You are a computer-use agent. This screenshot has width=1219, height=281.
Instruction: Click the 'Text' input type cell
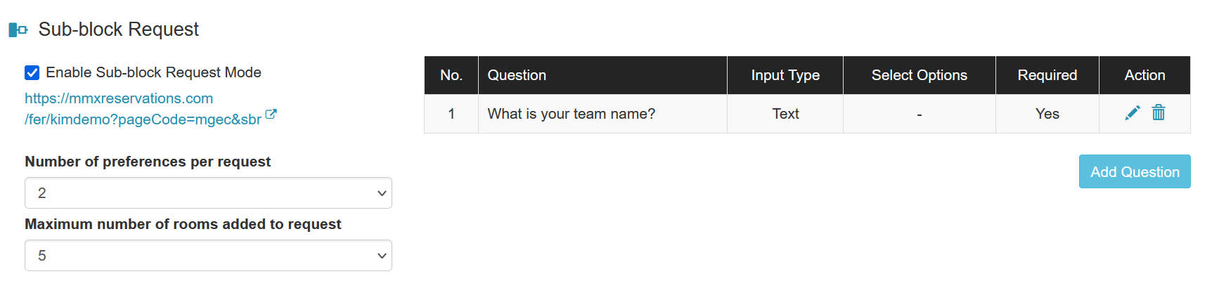coord(785,114)
